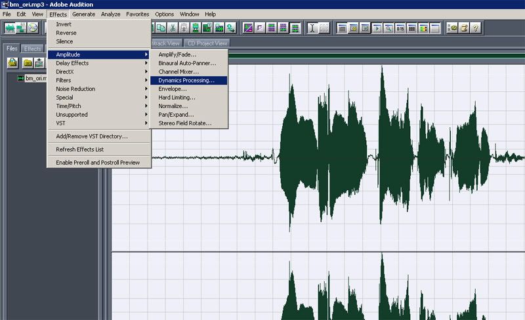Click the open file icon in Files panel

point(12,62)
